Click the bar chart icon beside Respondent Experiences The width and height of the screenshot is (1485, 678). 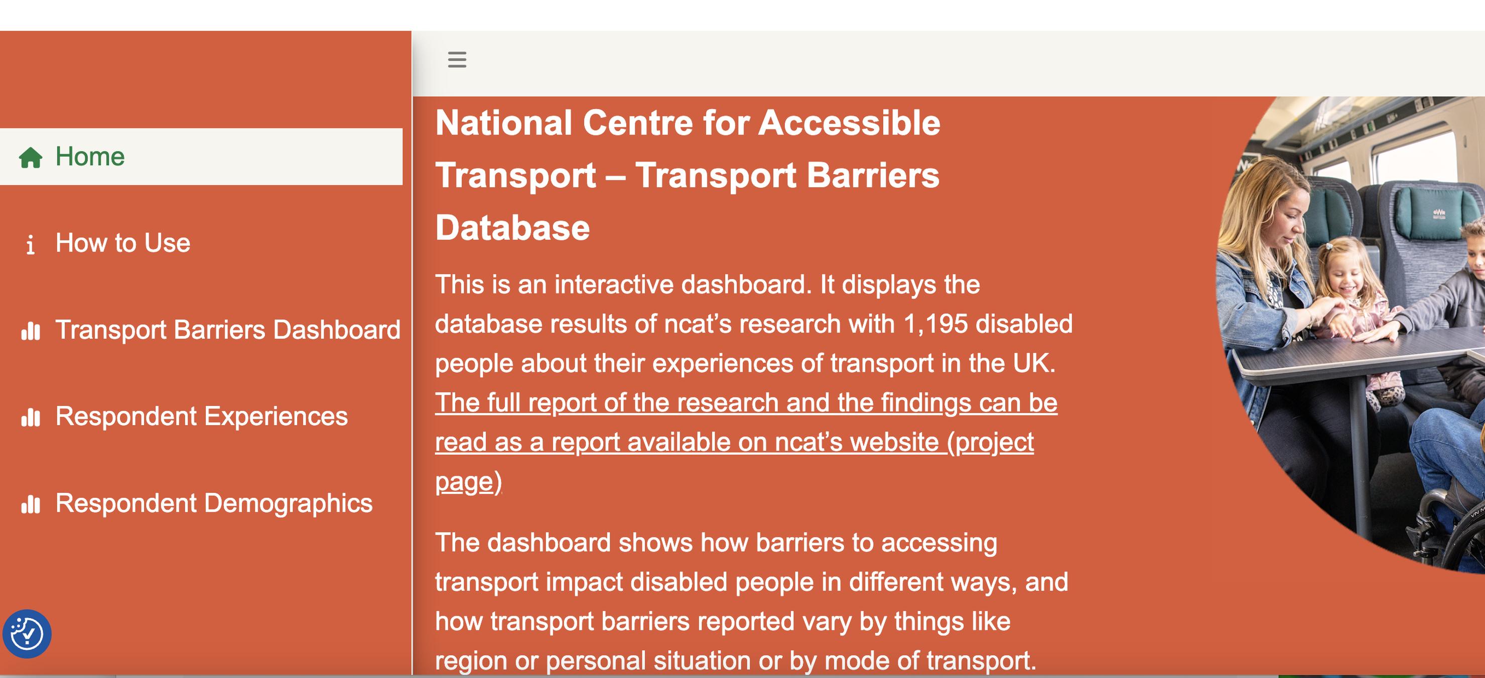(31, 418)
